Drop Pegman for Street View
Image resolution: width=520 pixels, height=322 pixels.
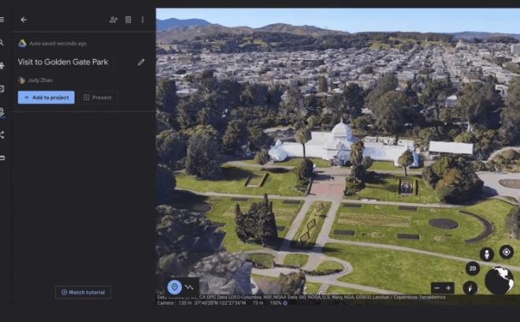coord(487,254)
